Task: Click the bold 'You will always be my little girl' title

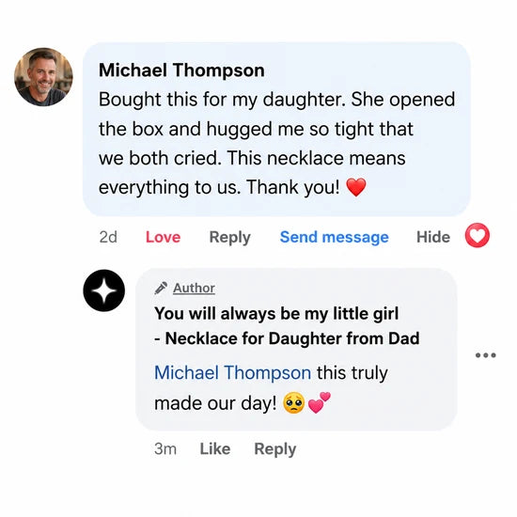Action: [276, 313]
